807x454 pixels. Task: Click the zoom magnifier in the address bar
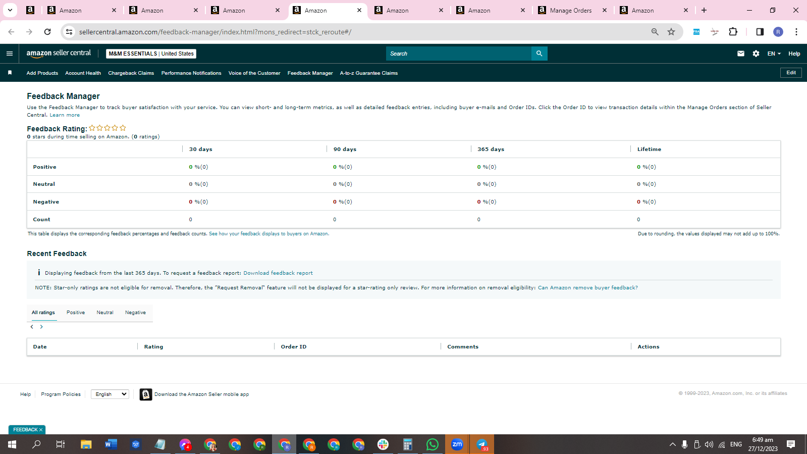tap(655, 32)
